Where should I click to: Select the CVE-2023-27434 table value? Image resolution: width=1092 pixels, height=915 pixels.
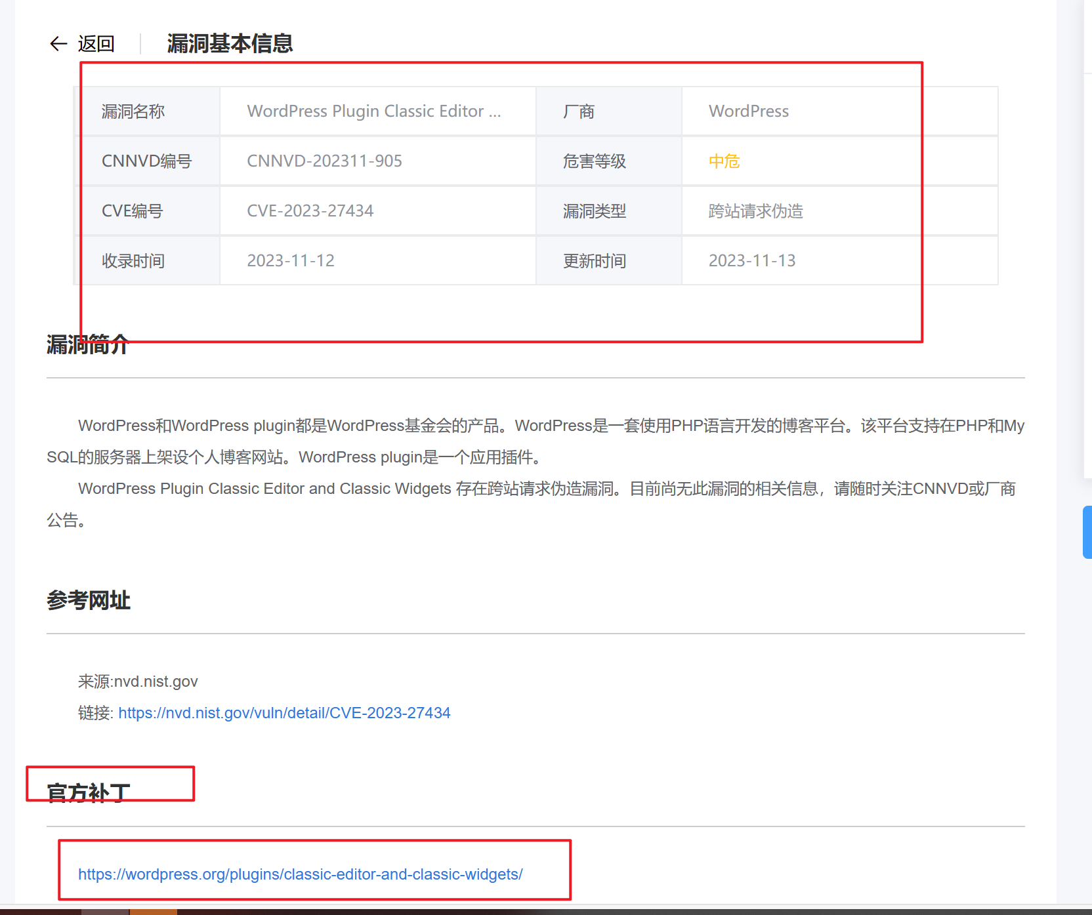pos(310,211)
